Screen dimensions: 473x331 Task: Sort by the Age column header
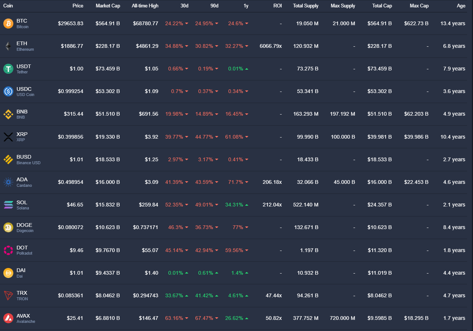[x=461, y=6]
